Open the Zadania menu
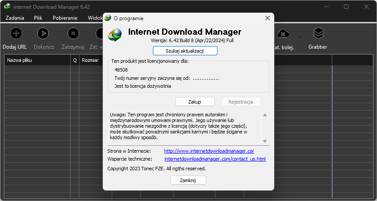The width and height of the screenshot is (377, 201). [15, 18]
